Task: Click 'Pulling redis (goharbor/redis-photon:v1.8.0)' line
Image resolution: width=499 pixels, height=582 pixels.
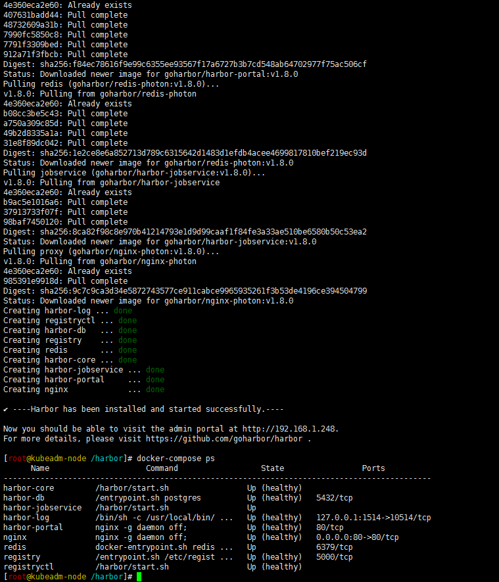Action: [x=111, y=84]
